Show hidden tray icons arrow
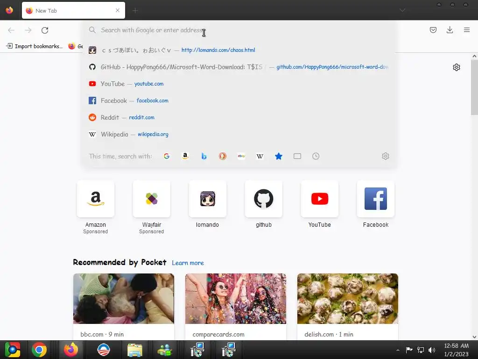 (398, 350)
